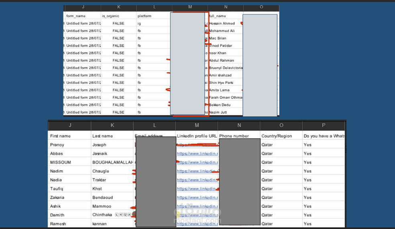The image size is (395, 229).
Task: Click the Qatar cell in Pranoy's row
Action: click(281, 145)
